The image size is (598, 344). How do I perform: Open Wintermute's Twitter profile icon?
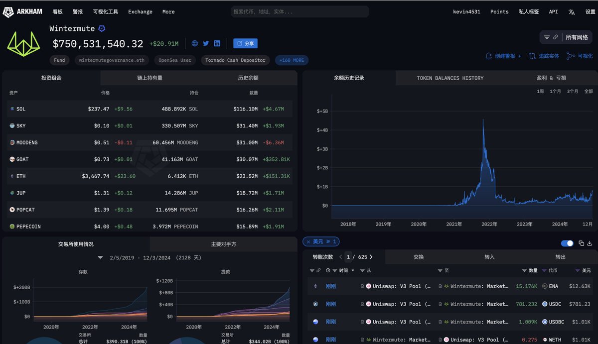(x=206, y=44)
